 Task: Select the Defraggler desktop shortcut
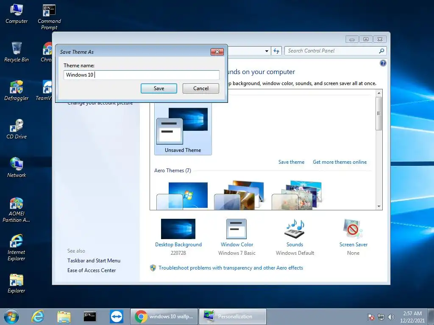17,91
